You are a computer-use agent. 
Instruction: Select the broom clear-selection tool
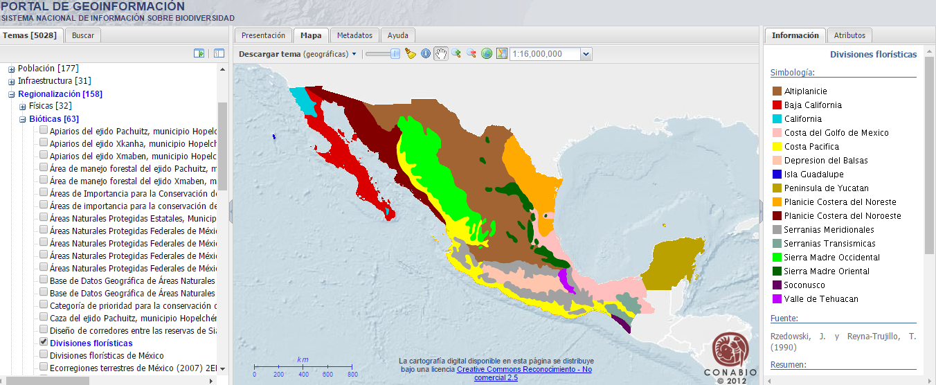(x=410, y=53)
